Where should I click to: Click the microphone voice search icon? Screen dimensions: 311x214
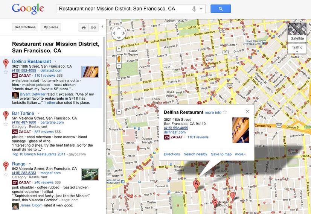(194, 9)
